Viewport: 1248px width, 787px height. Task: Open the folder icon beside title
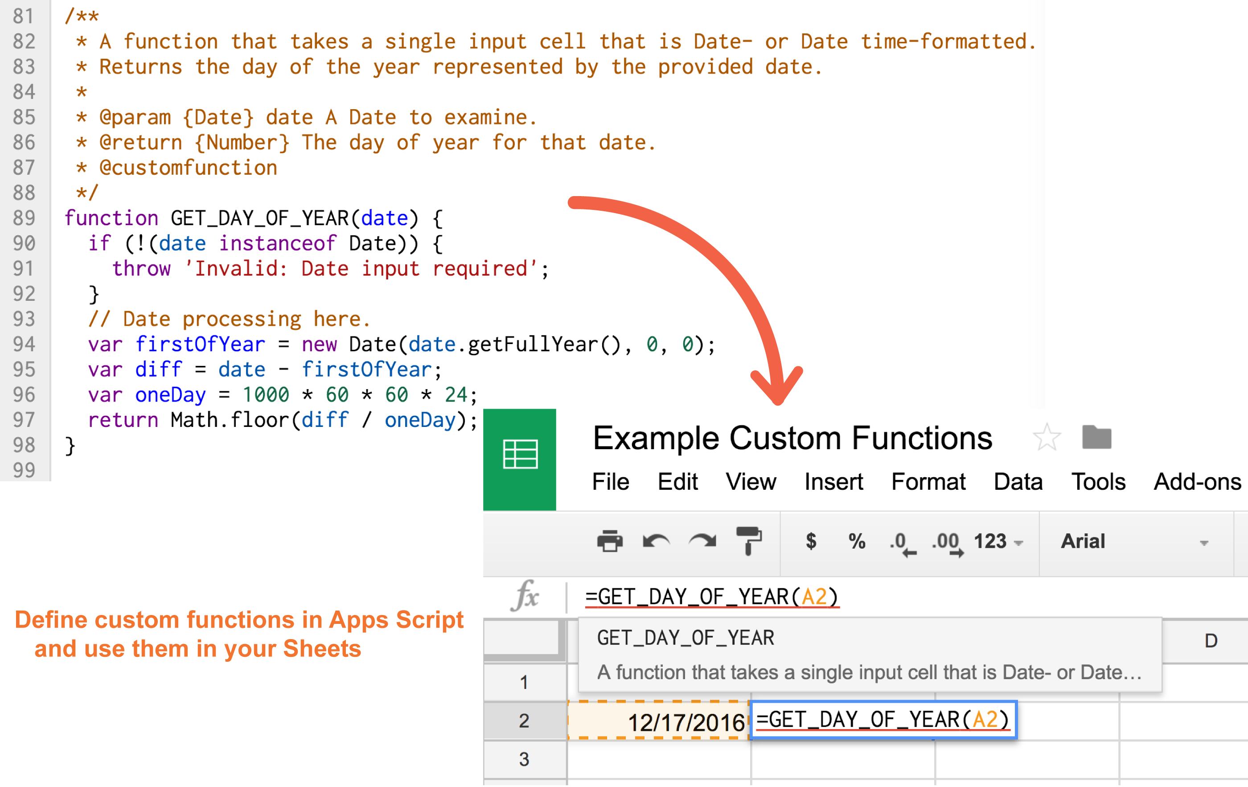tap(1096, 438)
